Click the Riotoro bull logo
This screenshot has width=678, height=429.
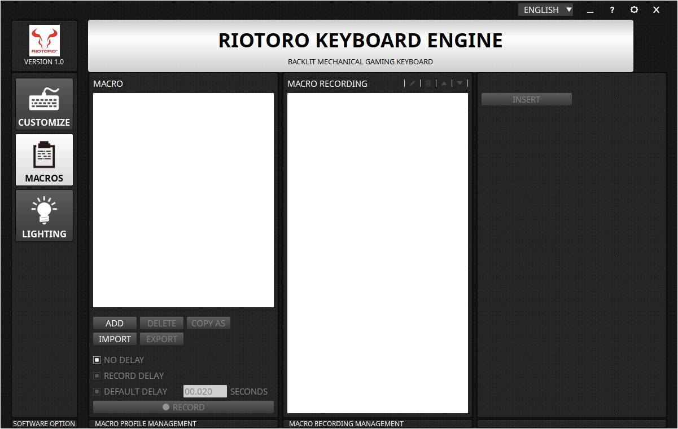pyautogui.click(x=44, y=40)
